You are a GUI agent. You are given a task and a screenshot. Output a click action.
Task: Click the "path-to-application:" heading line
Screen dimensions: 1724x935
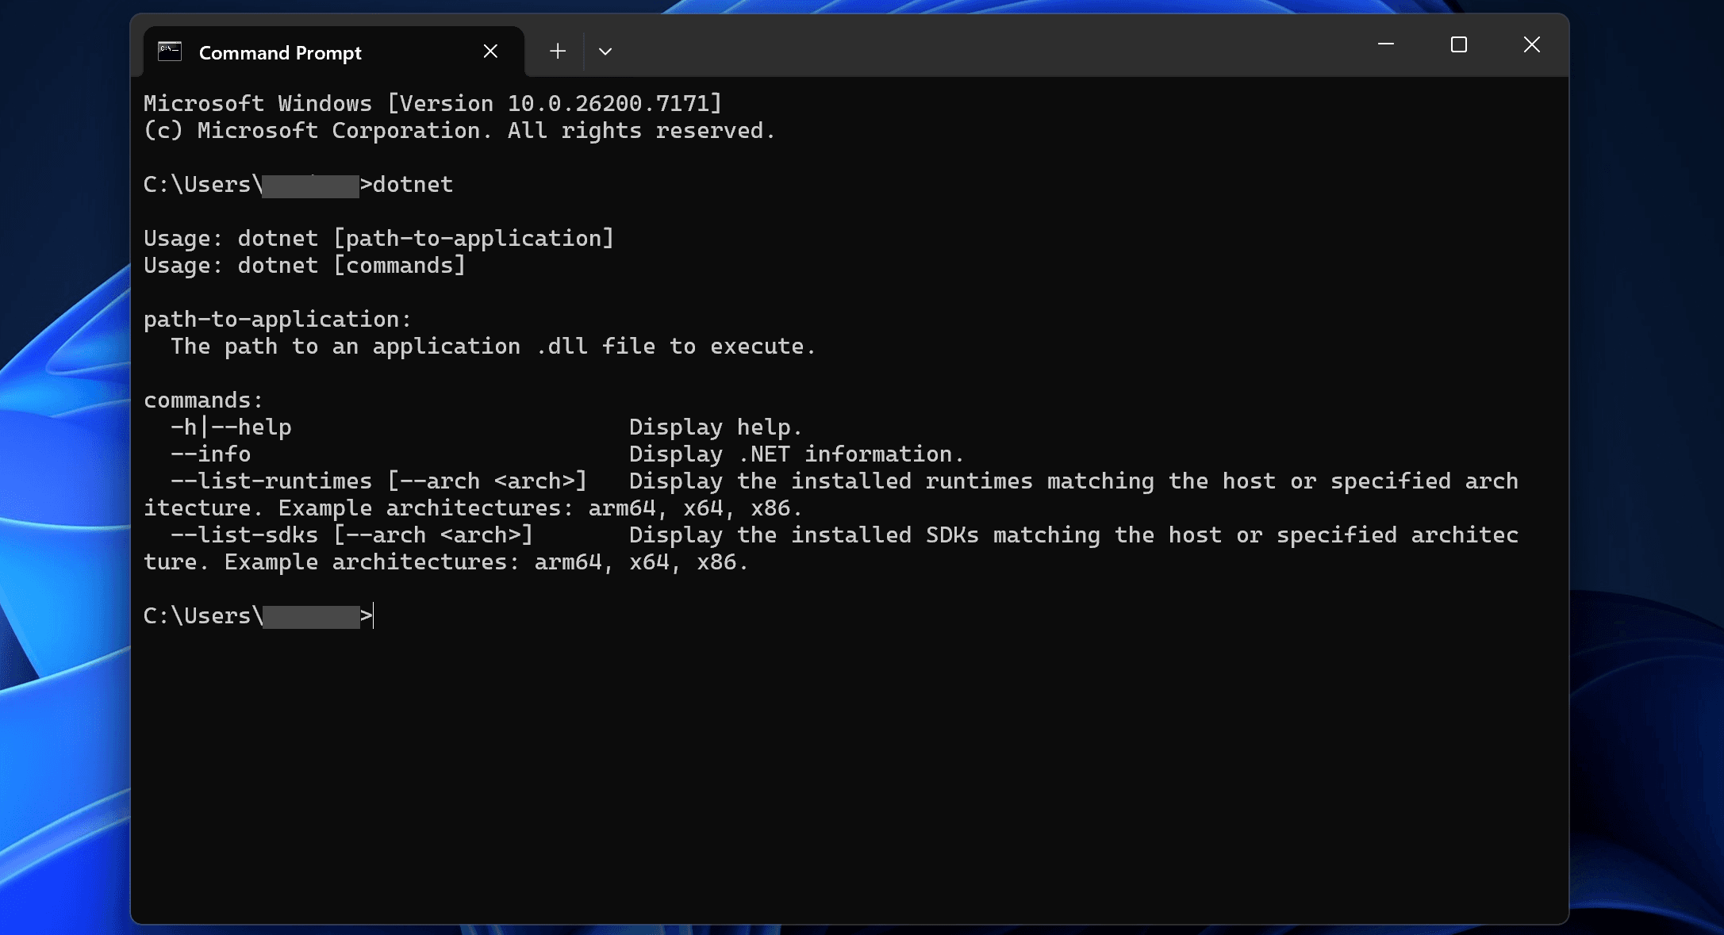click(x=278, y=320)
